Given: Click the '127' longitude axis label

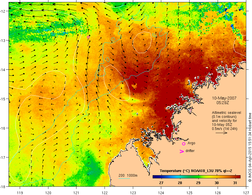Looking at the screenshot, I should click(246, 193).
